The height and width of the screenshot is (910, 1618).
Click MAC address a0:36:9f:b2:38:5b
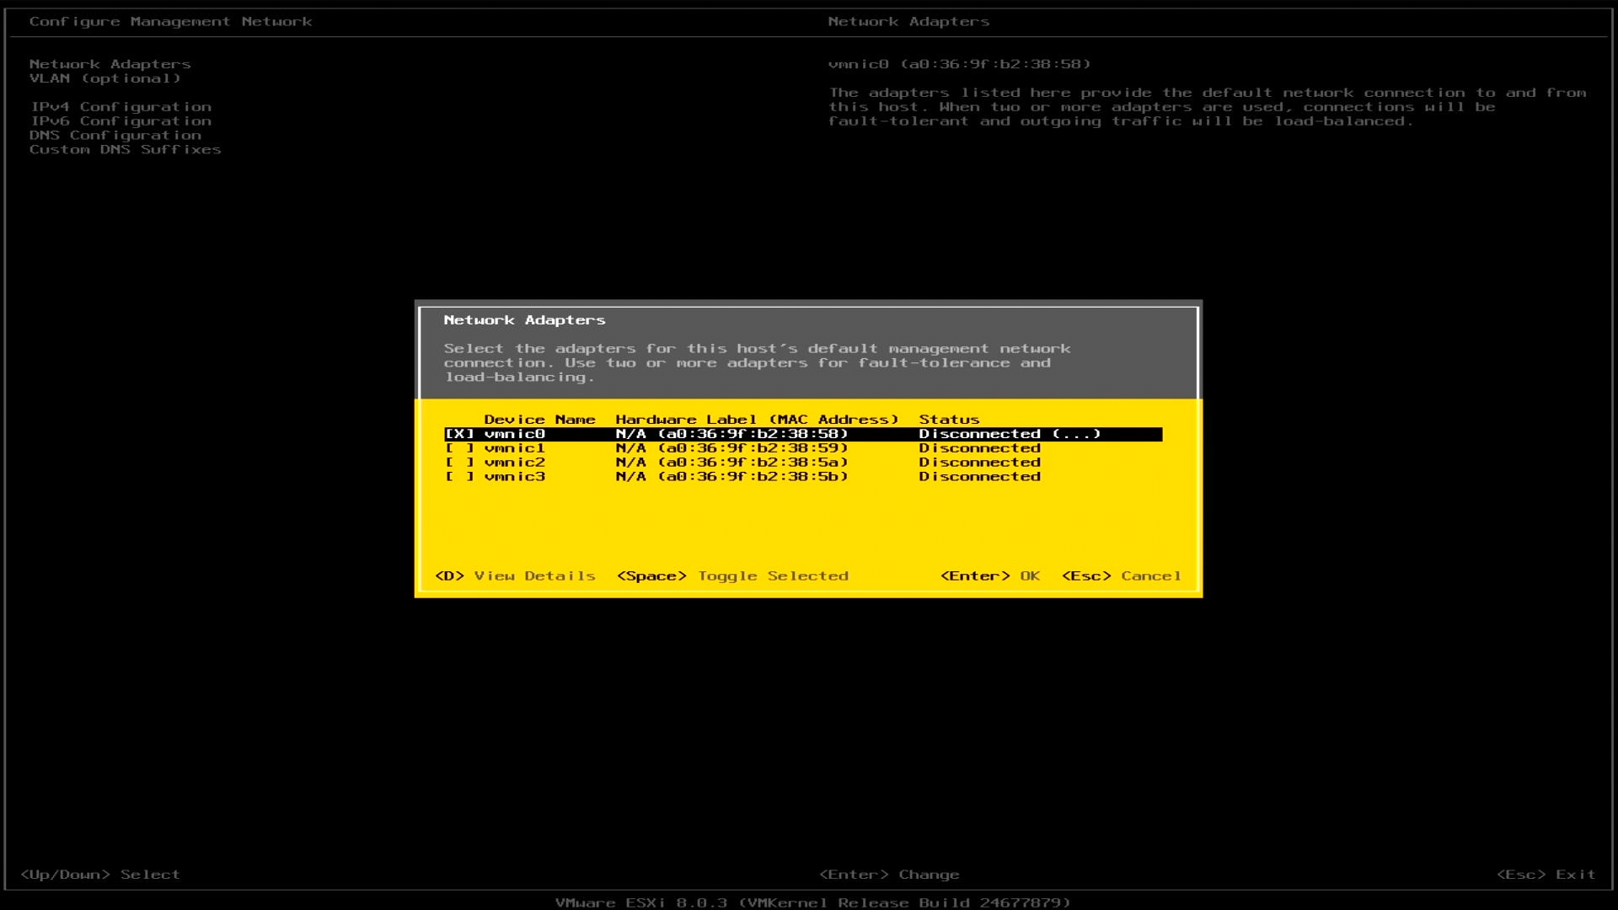[x=753, y=477]
